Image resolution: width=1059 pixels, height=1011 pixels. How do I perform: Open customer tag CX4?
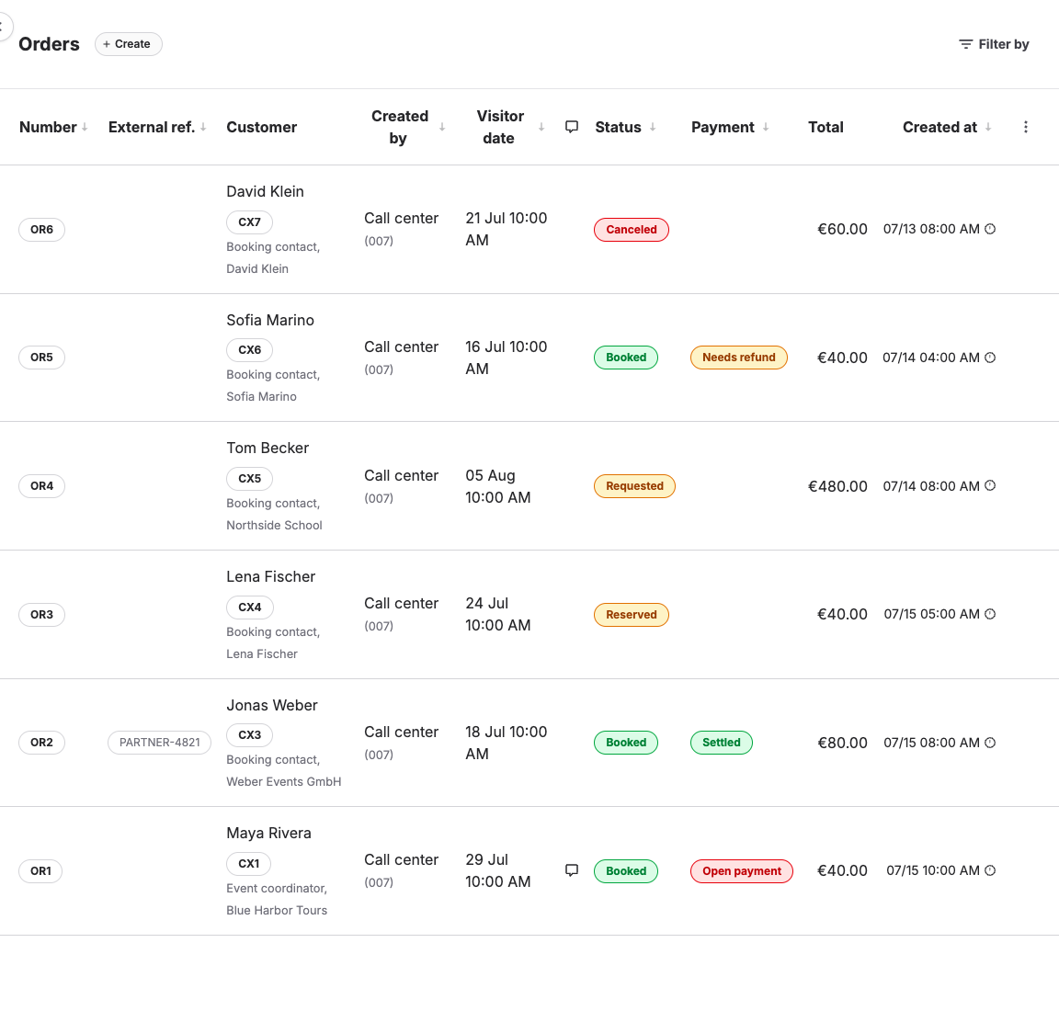(x=250, y=608)
